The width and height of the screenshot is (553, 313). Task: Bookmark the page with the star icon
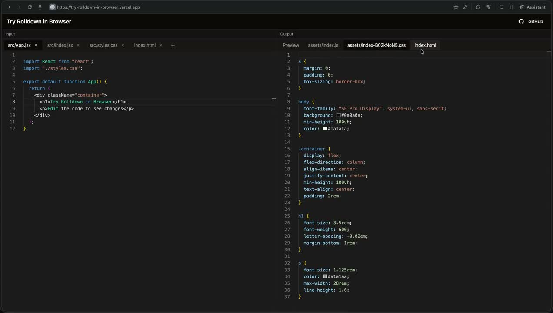click(456, 7)
